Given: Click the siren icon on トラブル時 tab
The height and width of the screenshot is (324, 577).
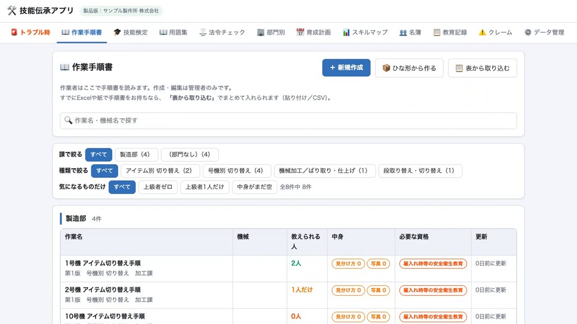Looking at the screenshot, I should tap(14, 32).
